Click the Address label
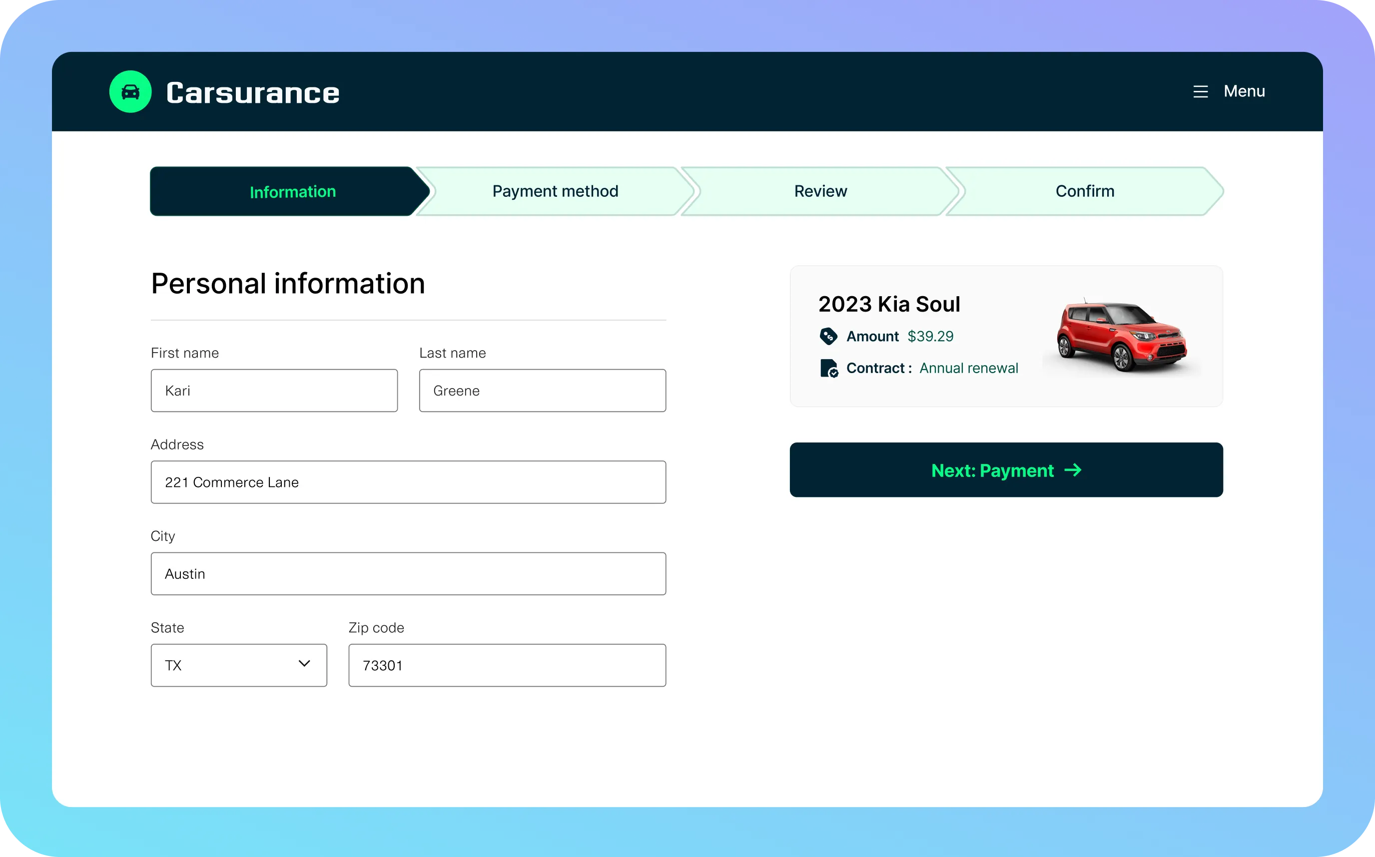 (177, 444)
